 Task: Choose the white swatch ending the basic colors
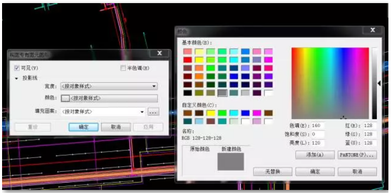tap(268, 93)
